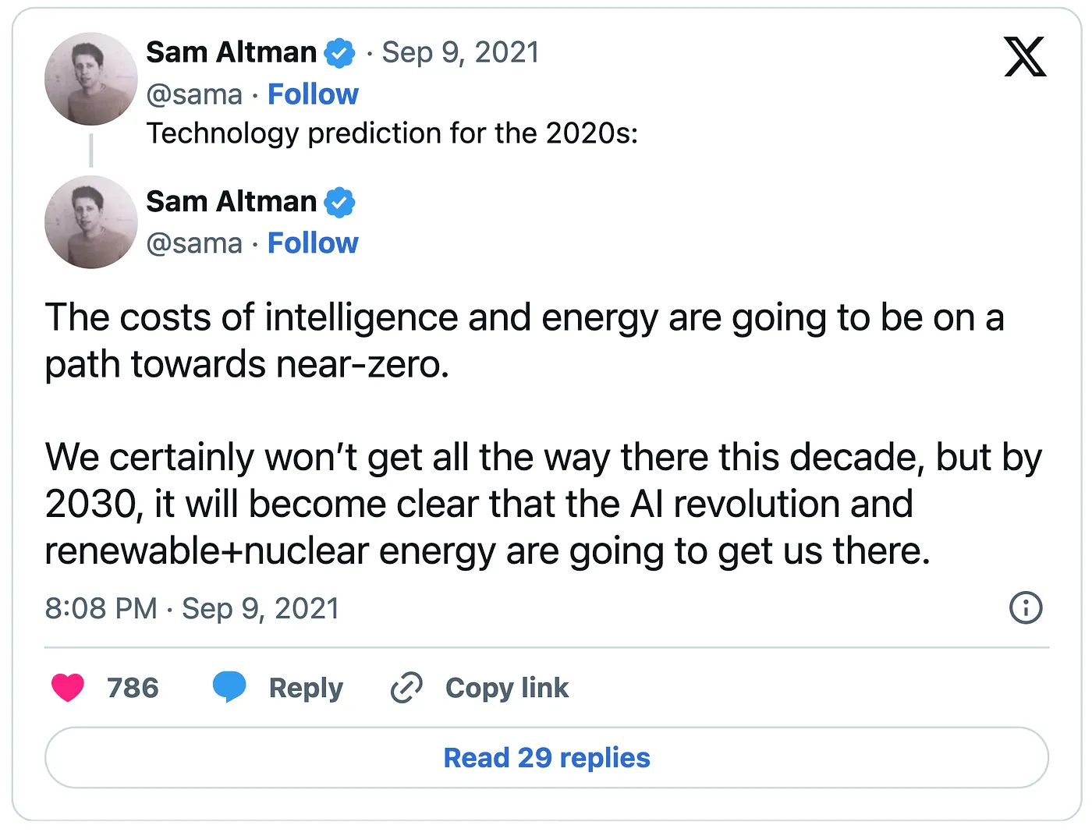Click the X logo icon
This screenshot has height=832, width=1092.
pos(1025,56)
